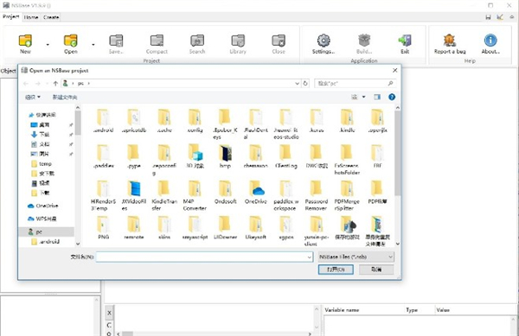This screenshot has height=336, width=519.
Task: Select the Object panel tab
Action: [9, 71]
